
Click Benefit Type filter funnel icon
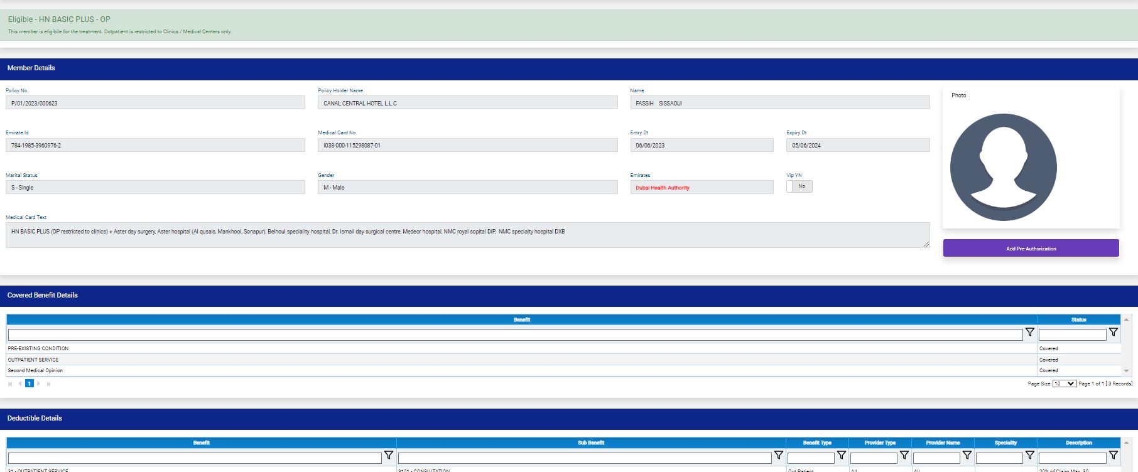(841, 455)
